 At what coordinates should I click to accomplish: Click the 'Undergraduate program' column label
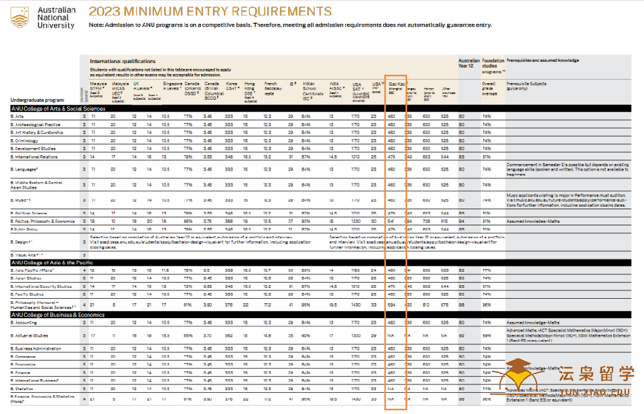point(37,100)
